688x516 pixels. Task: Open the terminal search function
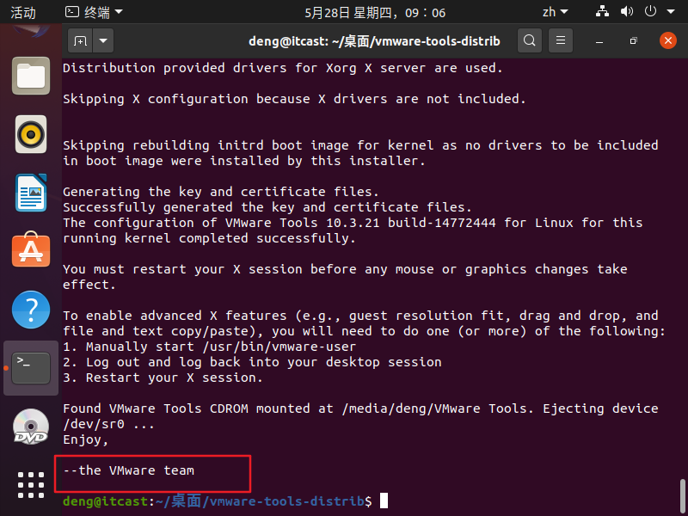point(529,40)
